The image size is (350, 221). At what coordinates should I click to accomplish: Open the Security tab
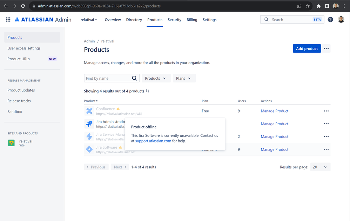174,20
